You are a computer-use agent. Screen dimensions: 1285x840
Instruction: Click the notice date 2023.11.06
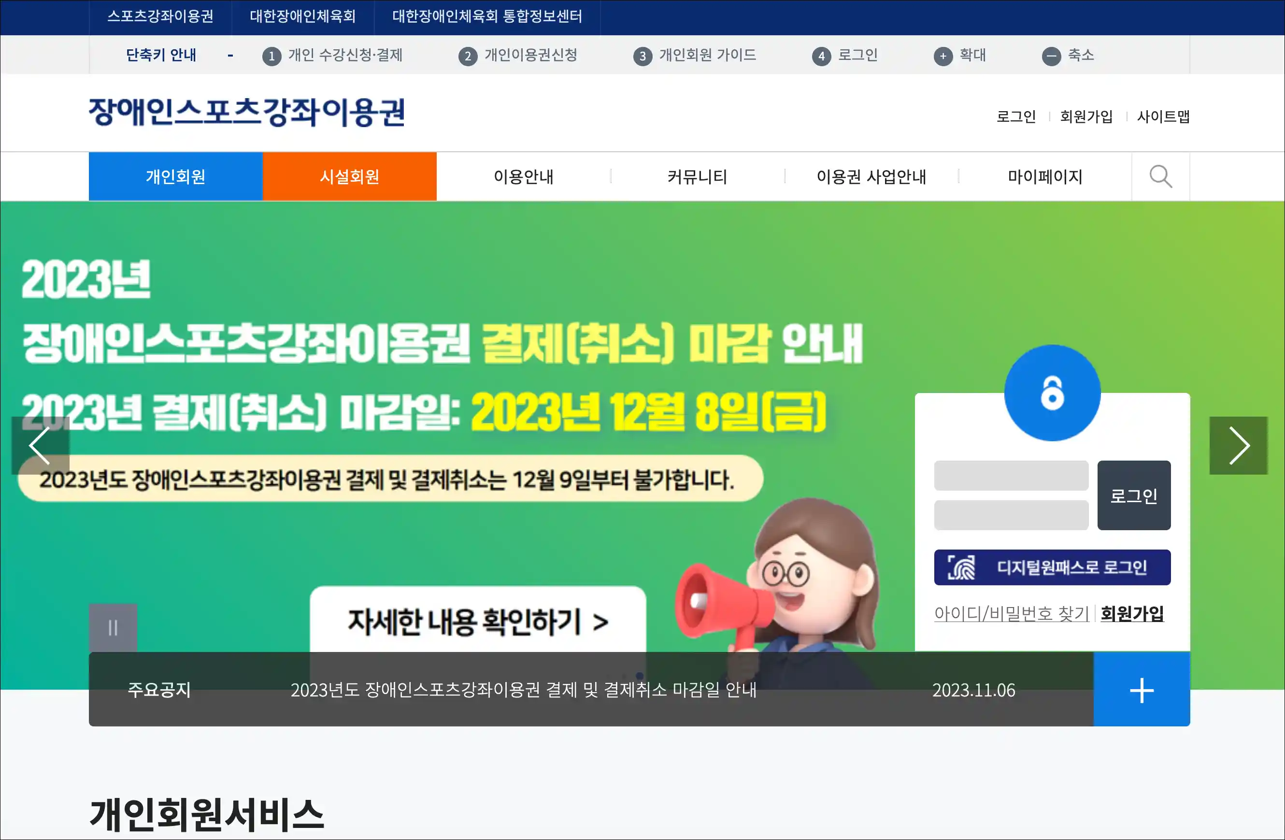tap(973, 690)
